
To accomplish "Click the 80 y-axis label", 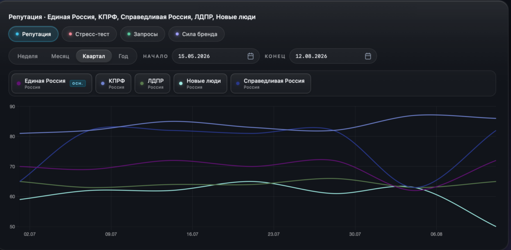I will coord(12,136).
